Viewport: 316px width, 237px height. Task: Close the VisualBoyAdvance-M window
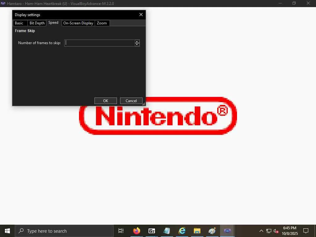[x=308, y=3]
